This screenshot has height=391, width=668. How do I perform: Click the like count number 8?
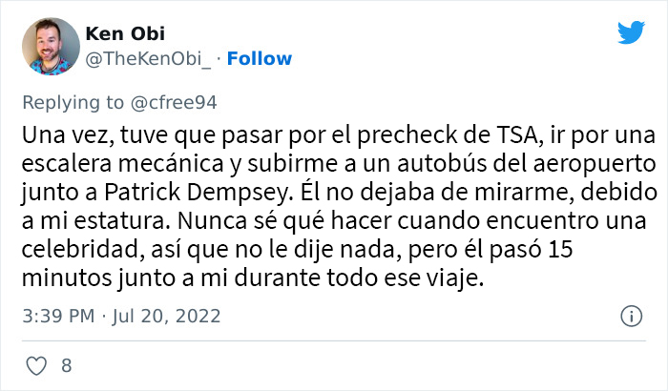tap(66, 363)
